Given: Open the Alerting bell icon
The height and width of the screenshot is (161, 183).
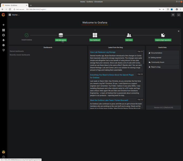Looking at the screenshot, I should pyautogui.click(x=4, y=40).
